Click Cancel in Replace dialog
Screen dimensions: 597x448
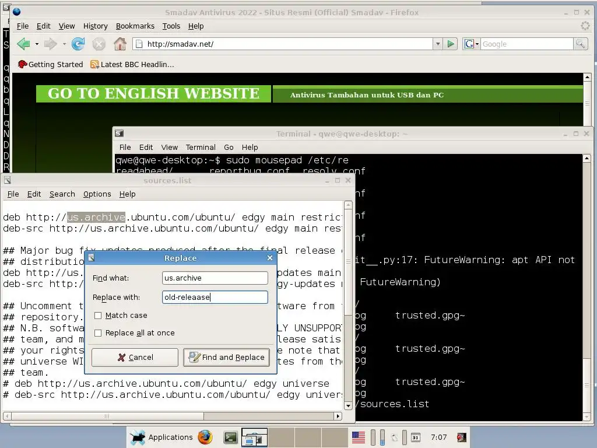coord(135,358)
